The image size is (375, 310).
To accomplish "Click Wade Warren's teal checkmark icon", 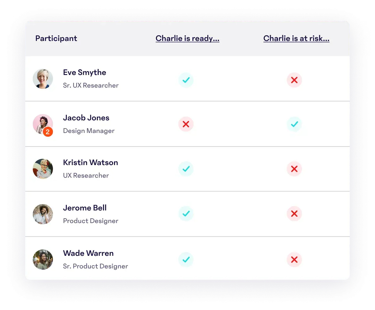I will point(186,260).
